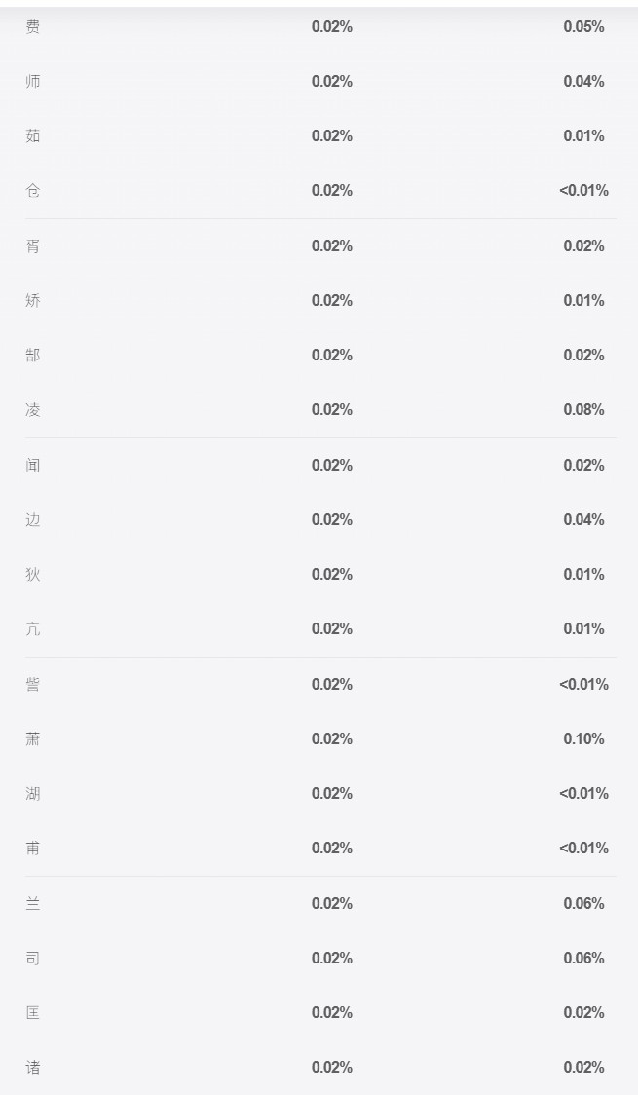This screenshot has width=638, height=1095.
Task: Click the 0.10% value beside 萧
Action: coord(583,738)
